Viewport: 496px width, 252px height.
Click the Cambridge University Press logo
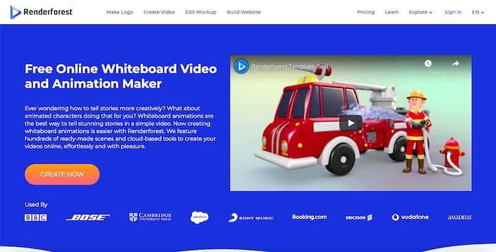pos(150,217)
